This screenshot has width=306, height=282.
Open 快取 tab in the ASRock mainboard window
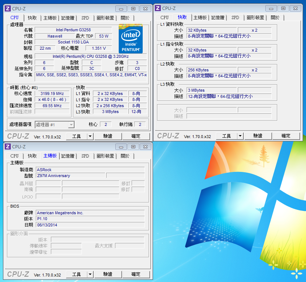tap(32, 156)
